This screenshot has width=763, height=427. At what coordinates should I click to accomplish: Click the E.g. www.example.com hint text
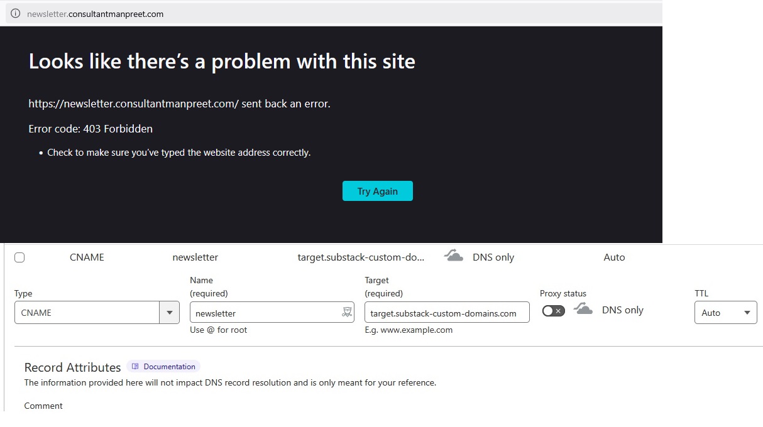[x=409, y=330]
